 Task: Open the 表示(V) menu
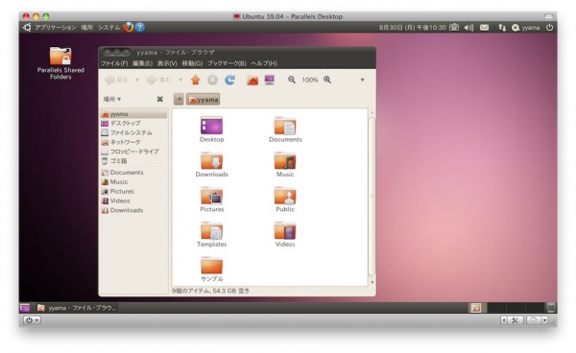coord(167,63)
